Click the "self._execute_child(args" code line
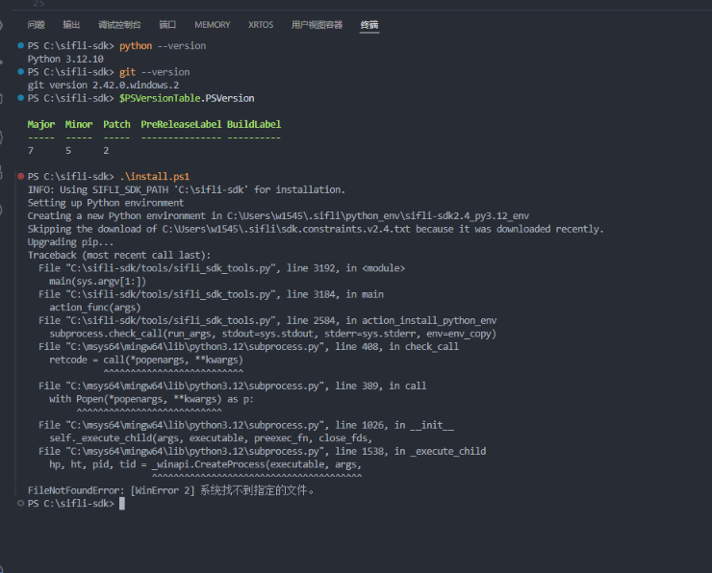The image size is (712, 573). [x=211, y=438]
